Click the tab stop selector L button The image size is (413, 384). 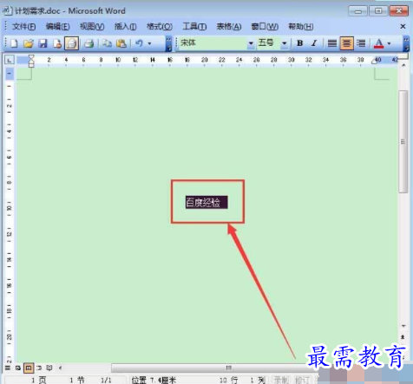pos(10,61)
